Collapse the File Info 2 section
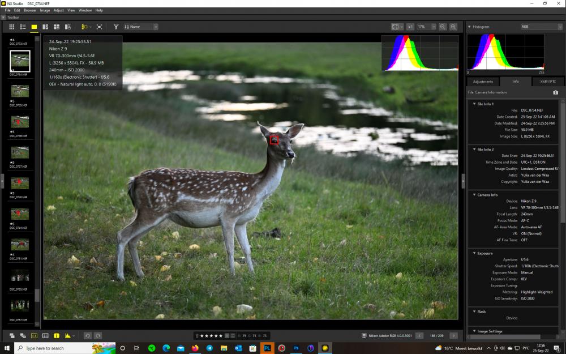This screenshot has height=354, width=566. (474, 149)
